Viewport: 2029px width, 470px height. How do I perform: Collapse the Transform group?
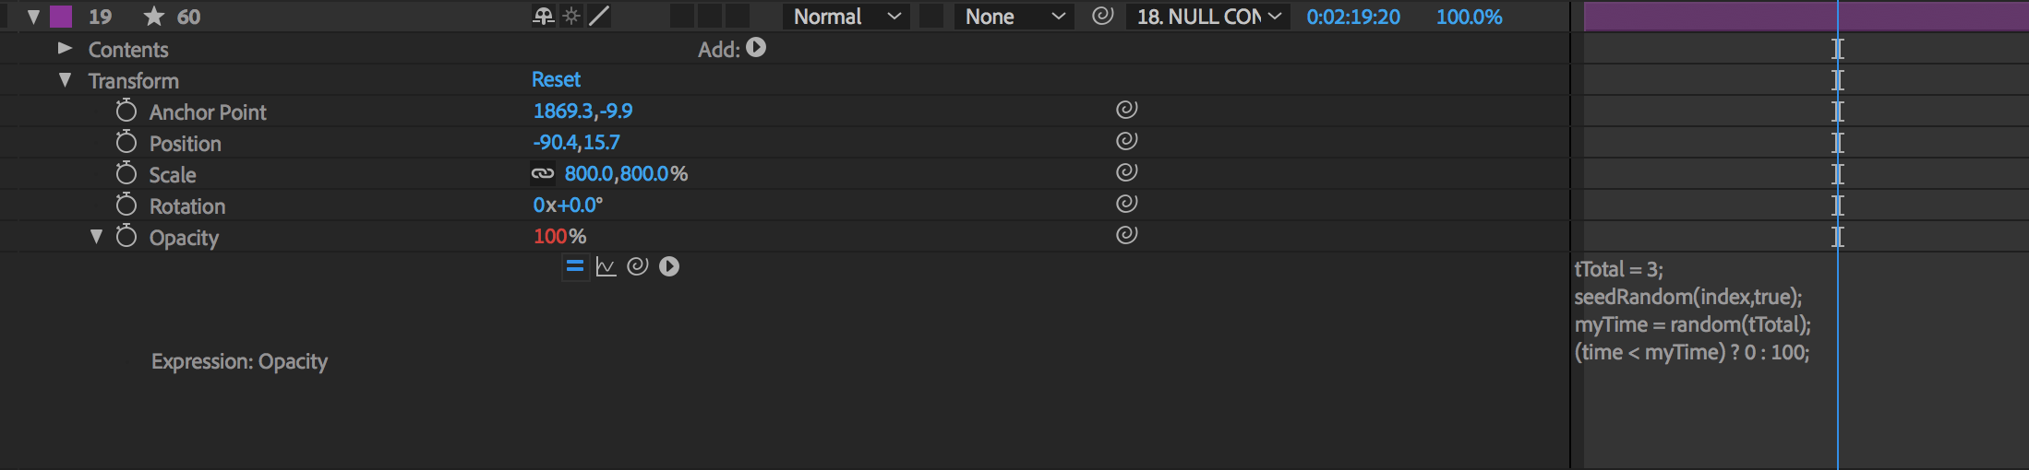pyautogui.click(x=65, y=80)
